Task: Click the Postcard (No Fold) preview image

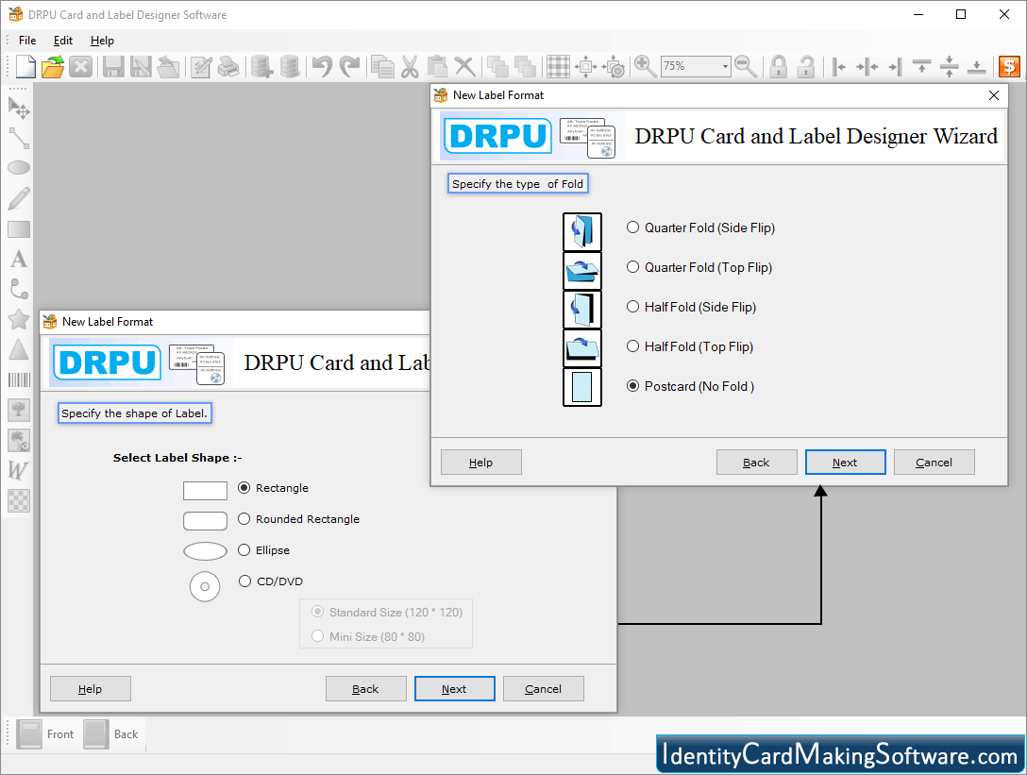Action: click(x=582, y=386)
